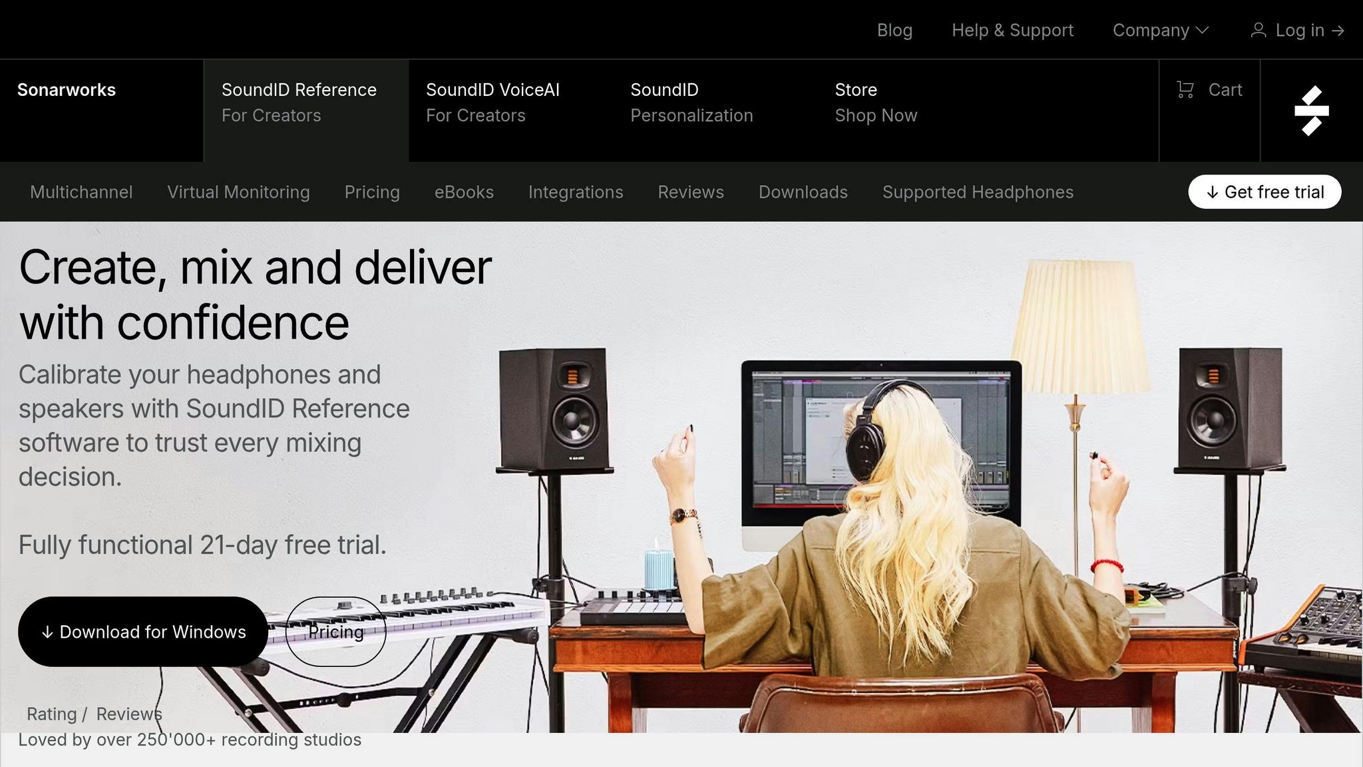
Task: Open Help & Support page
Action: pos(1012,30)
